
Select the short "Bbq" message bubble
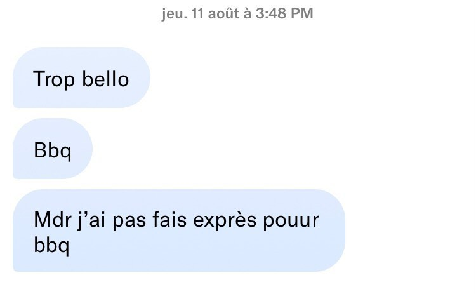pos(53,150)
